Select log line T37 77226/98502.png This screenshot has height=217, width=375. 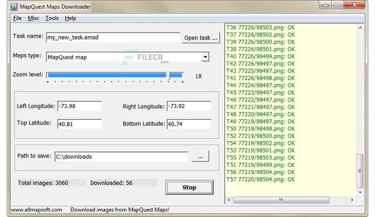pyautogui.click(x=261, y=35)
